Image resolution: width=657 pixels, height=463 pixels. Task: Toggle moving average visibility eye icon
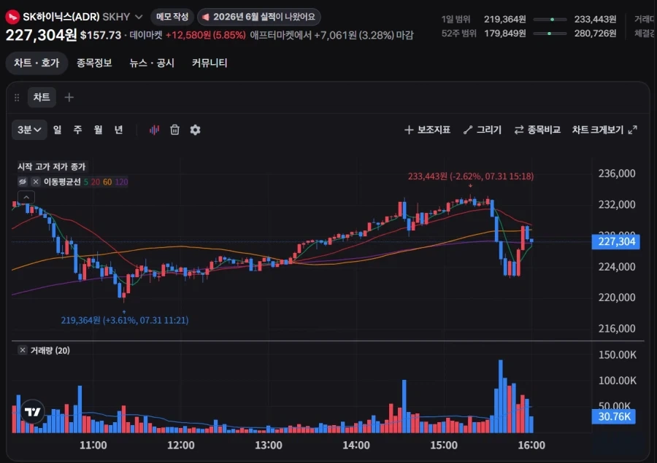coord(23,182)
